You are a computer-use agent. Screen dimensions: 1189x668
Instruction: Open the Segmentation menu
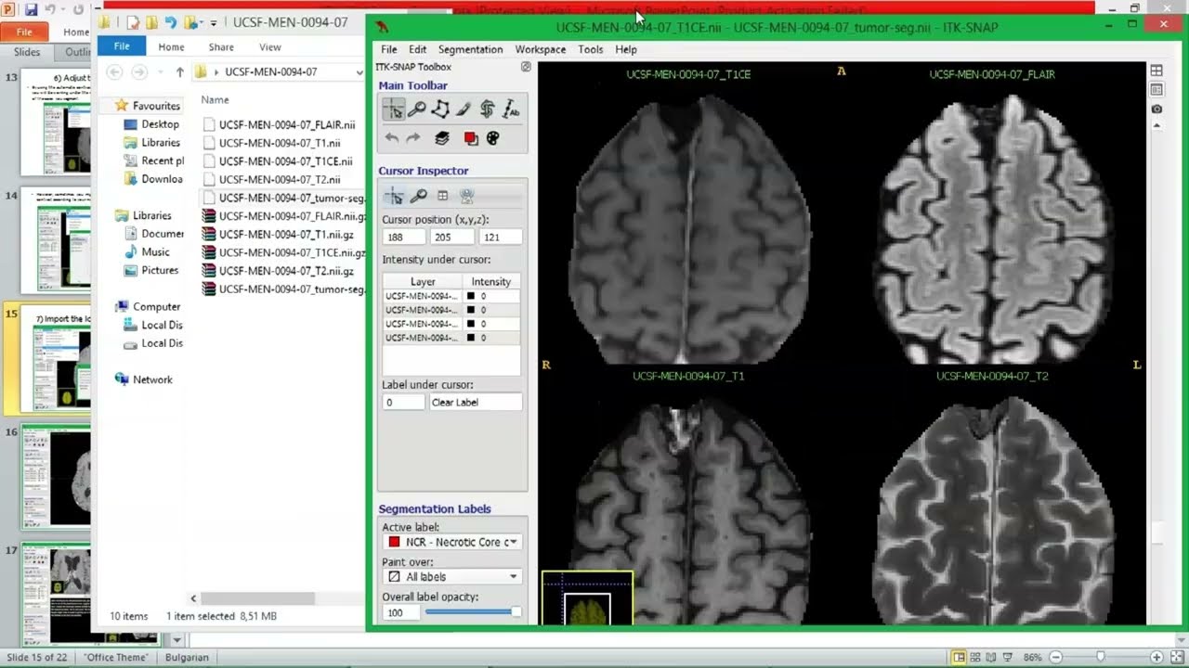(x=470, y=49)
